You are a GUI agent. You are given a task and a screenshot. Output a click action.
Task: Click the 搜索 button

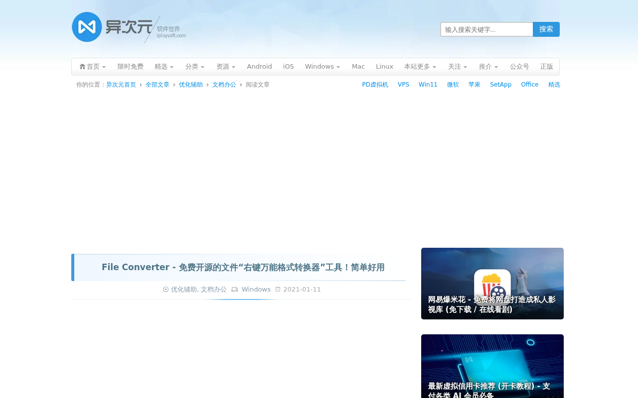click(x=546, y=29)
